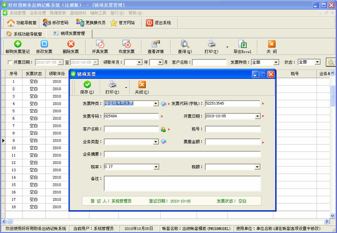This screenshot has height=233, width=337.
Task: Click the 修改密码 toolbar icon
Action: tap(47, 23)
